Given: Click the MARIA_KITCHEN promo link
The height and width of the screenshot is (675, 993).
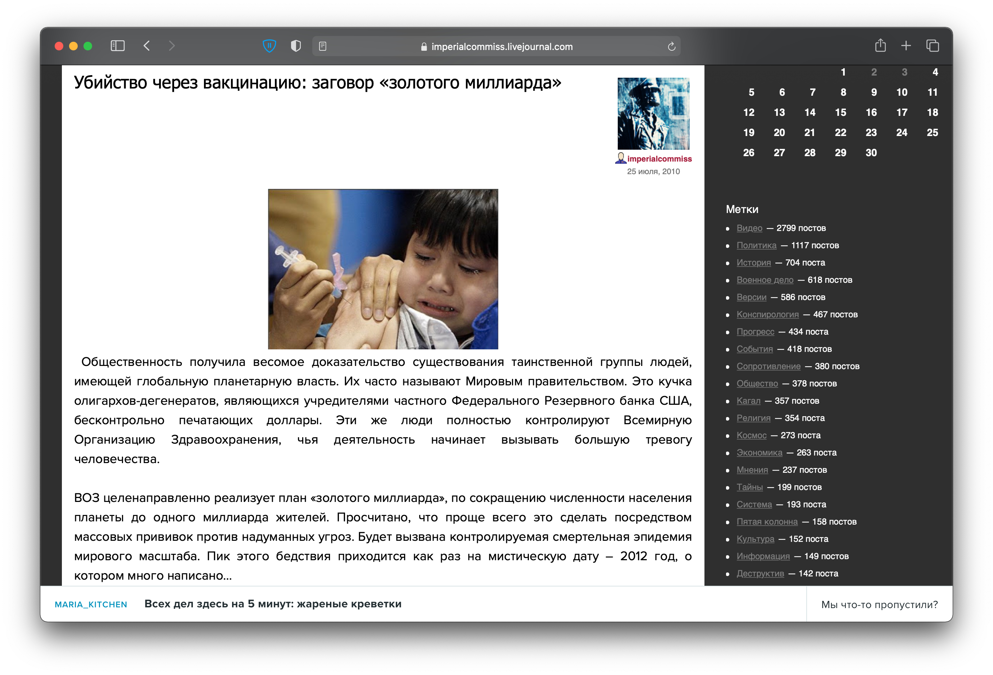Looking at the screenshot, I should click(x=91, y=604).
